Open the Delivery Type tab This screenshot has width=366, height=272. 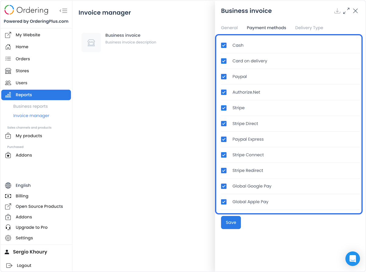click(x=309, y=28)
